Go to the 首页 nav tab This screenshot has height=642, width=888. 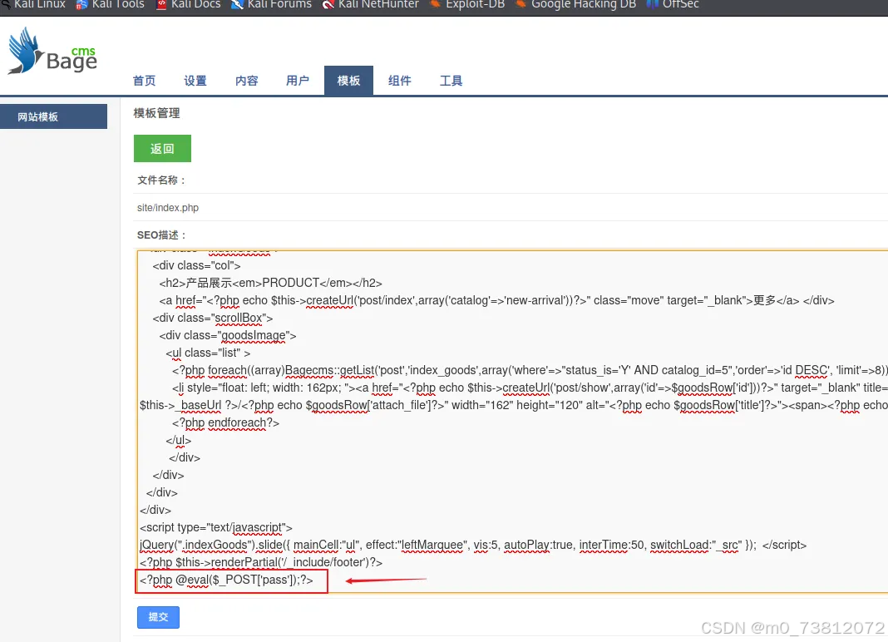(x=144, y=81)
